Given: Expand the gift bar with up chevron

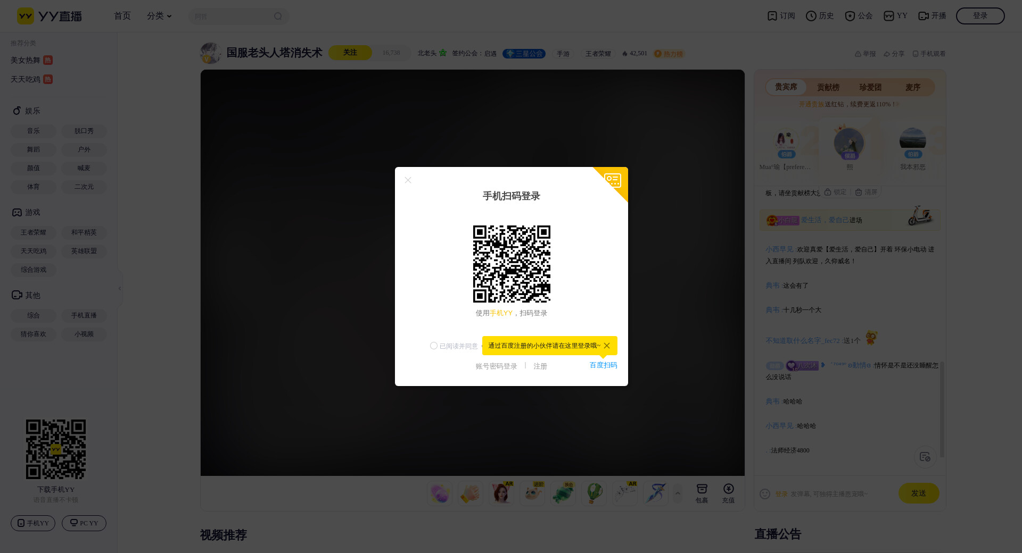Looking at the screenshot, I should tap(678, 493).
